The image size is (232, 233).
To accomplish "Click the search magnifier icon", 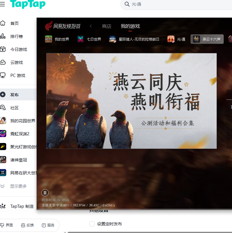I will [x=127, y=4].
